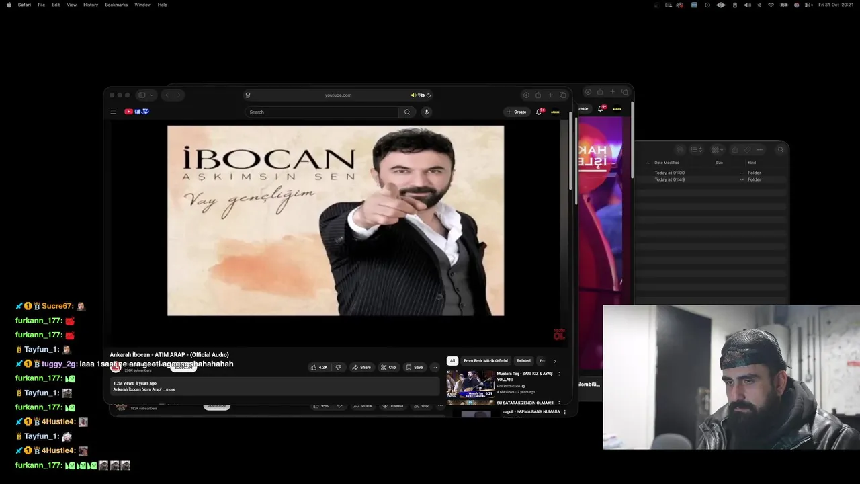The image size is (860, 484).
Task: Open options for Mustafa Taş video suggestion
Action: tap(559, 374)
